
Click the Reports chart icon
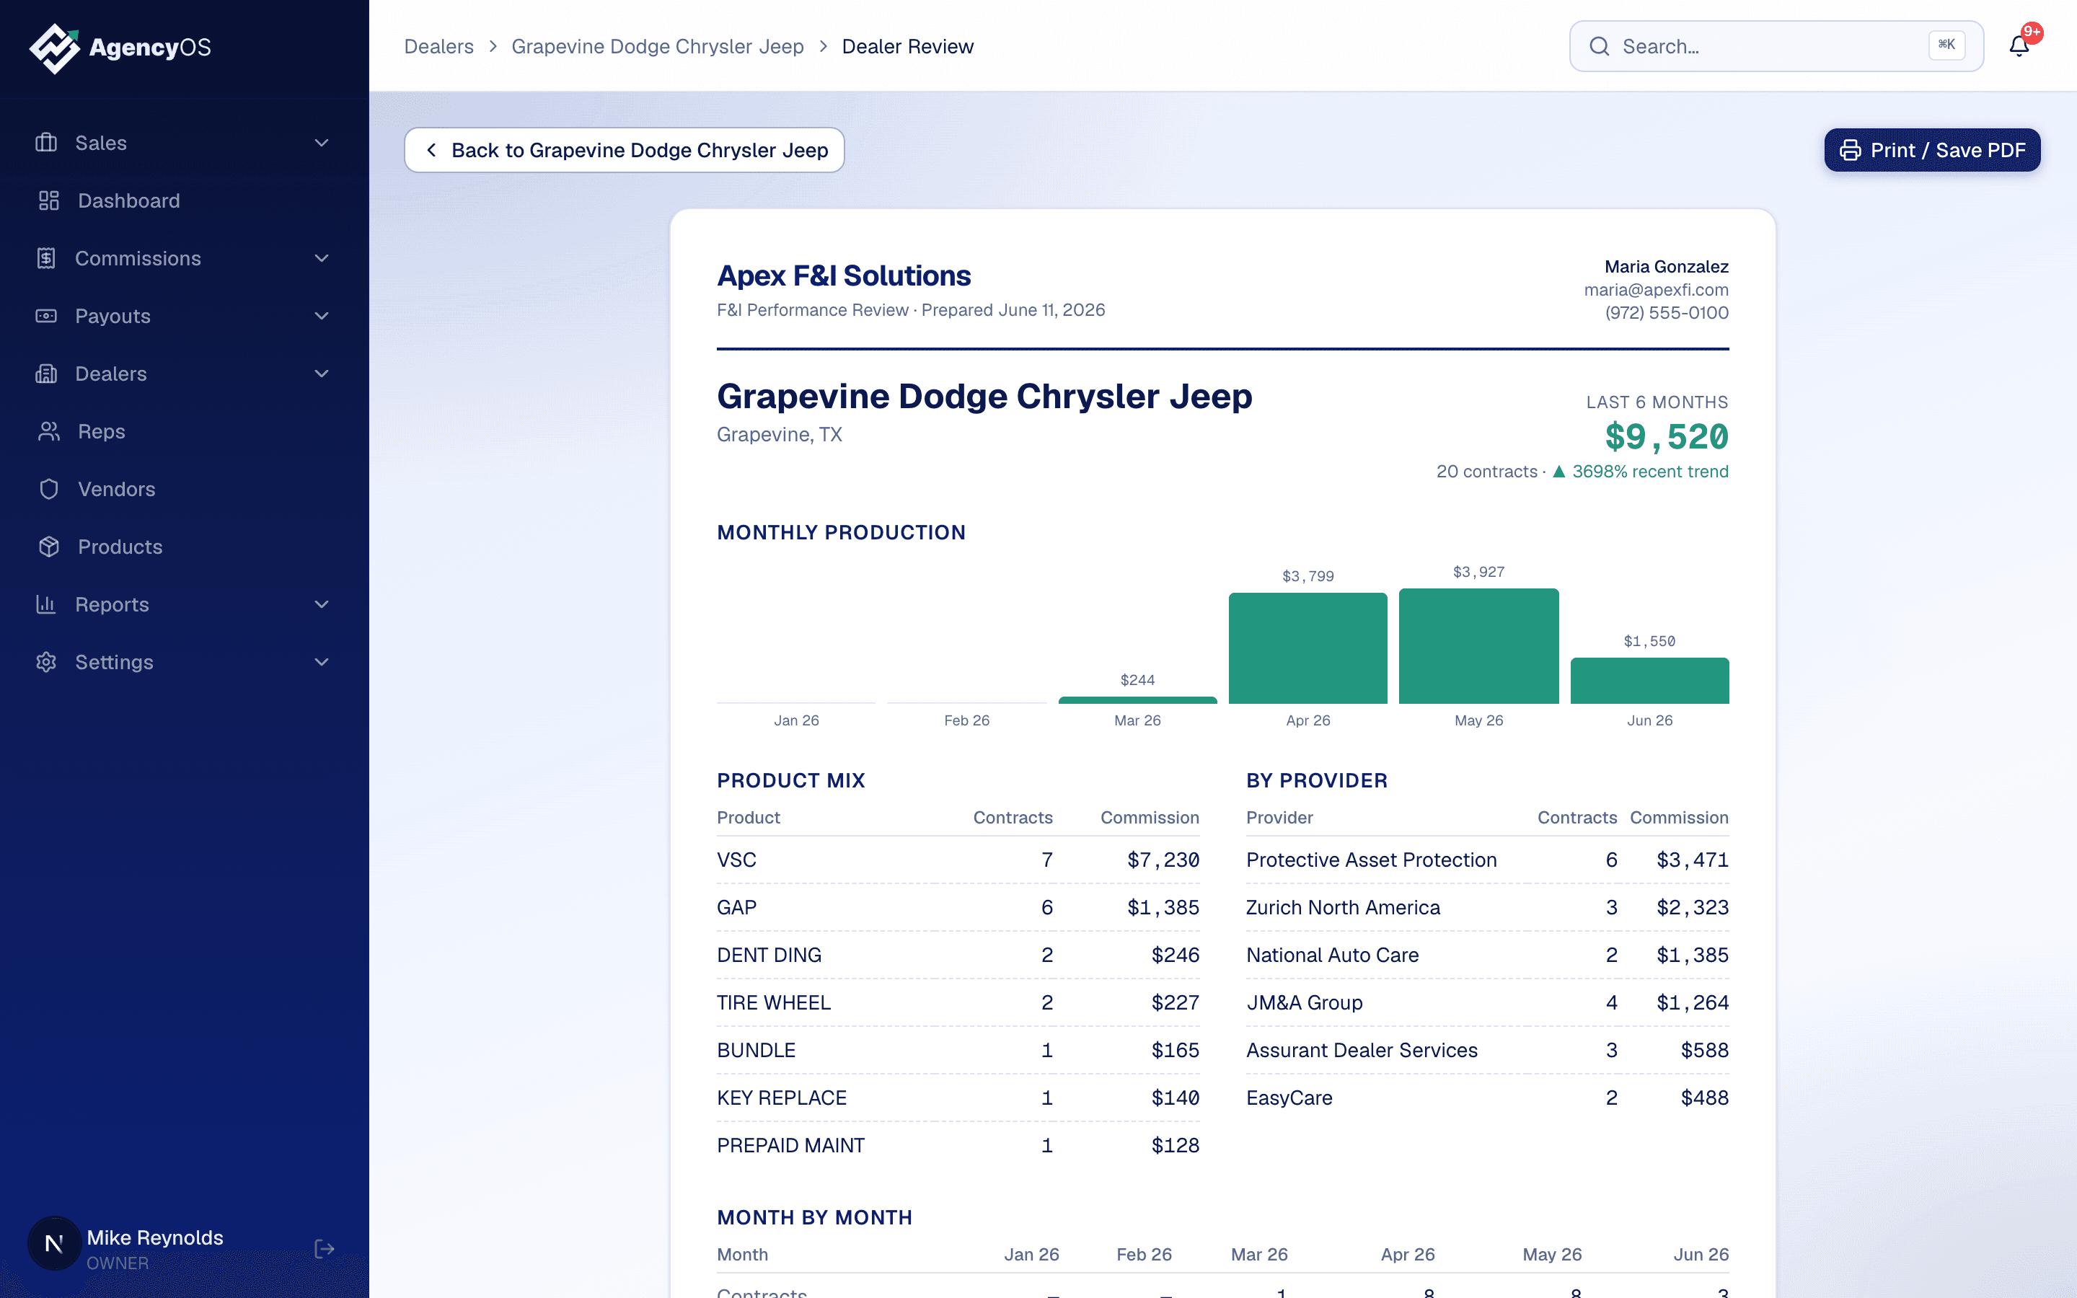(46, 604)
